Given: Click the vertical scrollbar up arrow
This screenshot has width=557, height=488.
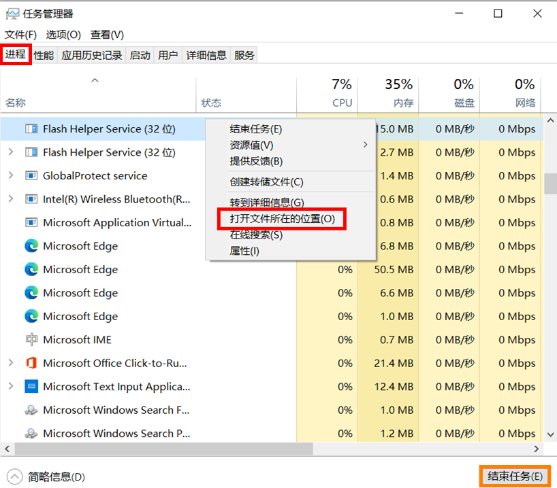Looking at the screenshot, I should coord(550,120).
